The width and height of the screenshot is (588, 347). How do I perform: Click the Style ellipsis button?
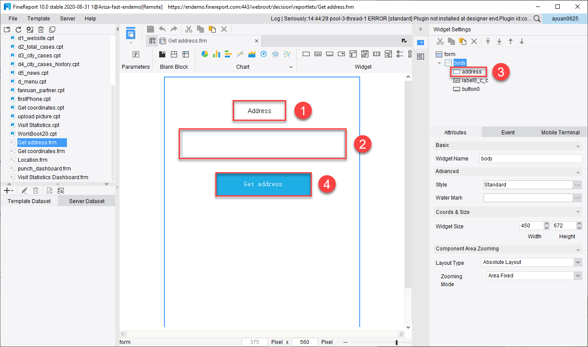(x=578, y=185)
